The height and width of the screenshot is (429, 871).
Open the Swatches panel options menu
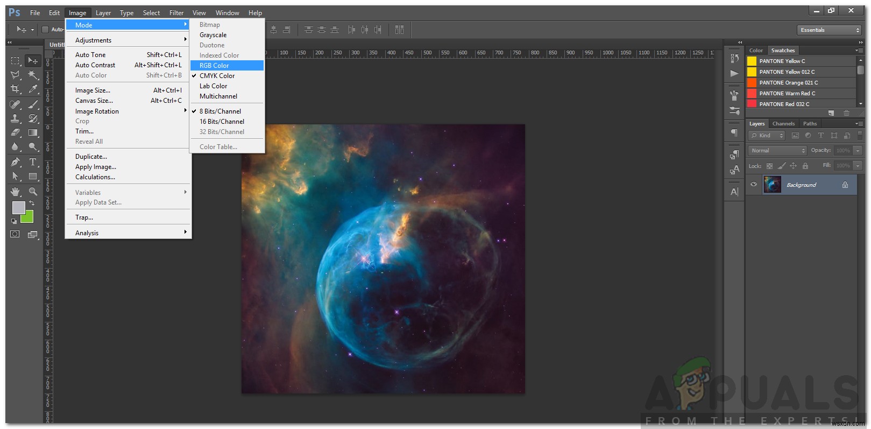(x=859, y=51)
